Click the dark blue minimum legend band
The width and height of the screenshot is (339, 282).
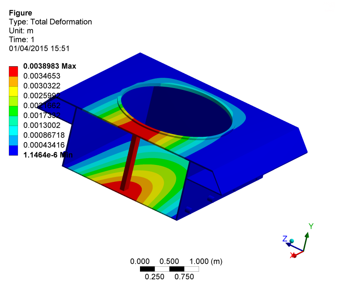pyautogui.click(x=13, y=151)
